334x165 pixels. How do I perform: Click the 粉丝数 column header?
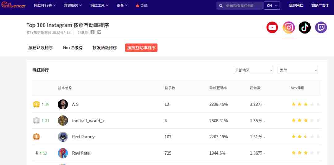255,88
